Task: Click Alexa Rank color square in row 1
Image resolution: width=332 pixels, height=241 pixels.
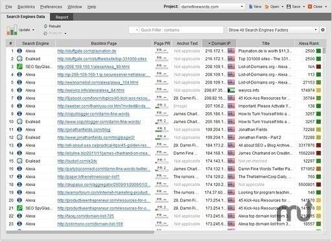Action: pyautogui.click(x=318, y=51)
